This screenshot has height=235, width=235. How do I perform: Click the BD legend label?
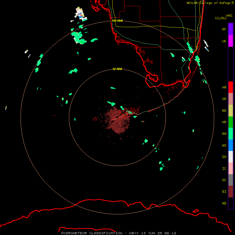pyautogui.click(x=224, y=111)
